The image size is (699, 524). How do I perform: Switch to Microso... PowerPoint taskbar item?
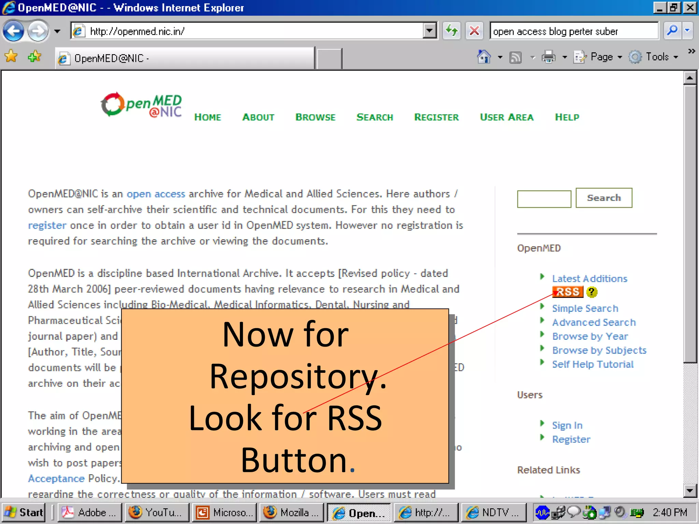(224, 512)
